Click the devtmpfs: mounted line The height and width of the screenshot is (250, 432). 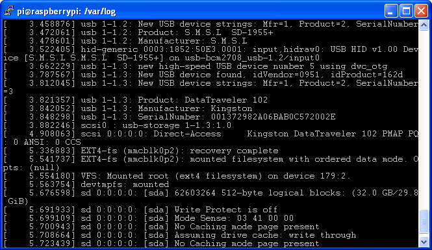coord(125,184)
